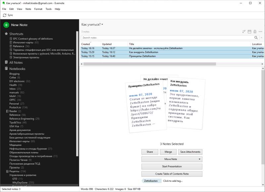Image resolution: width=265 pixels, height=192 pixels.
Task: Open the Help menu
Action: point(57,9)
